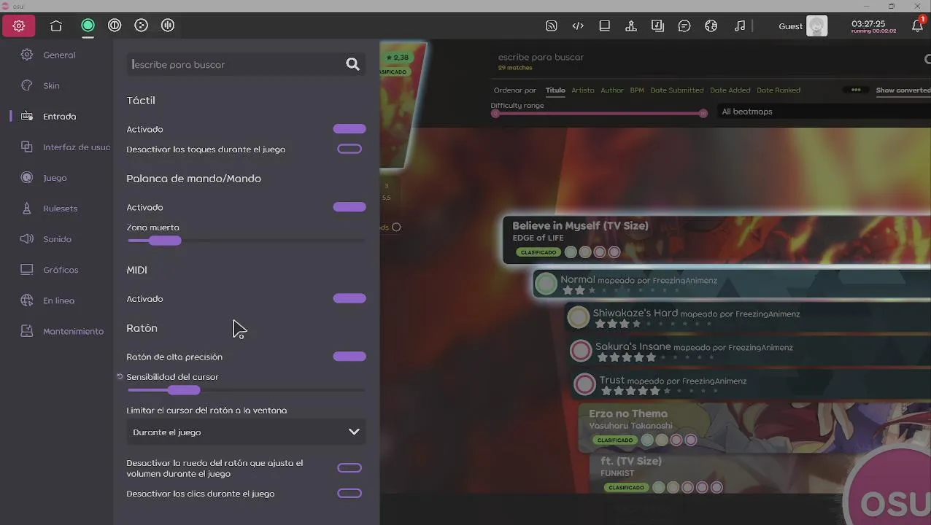Open the now playing music note icon

pyautogui.click(x=740, y=26)
